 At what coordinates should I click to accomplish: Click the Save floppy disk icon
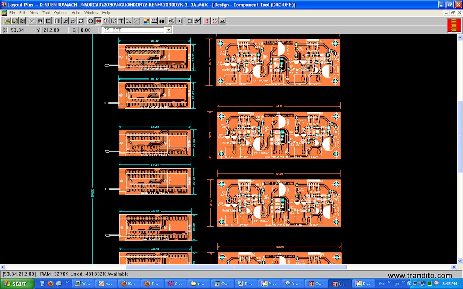point(15,21)
